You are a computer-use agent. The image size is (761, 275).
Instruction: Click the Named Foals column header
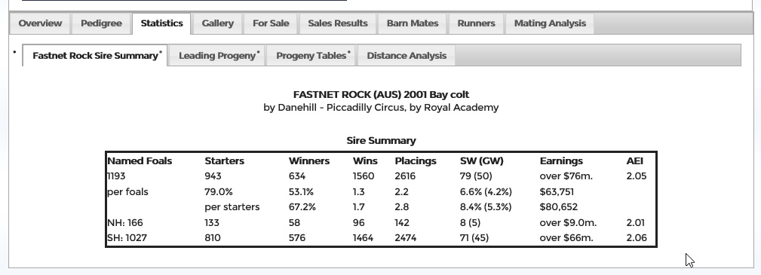[x=140, y=160]
